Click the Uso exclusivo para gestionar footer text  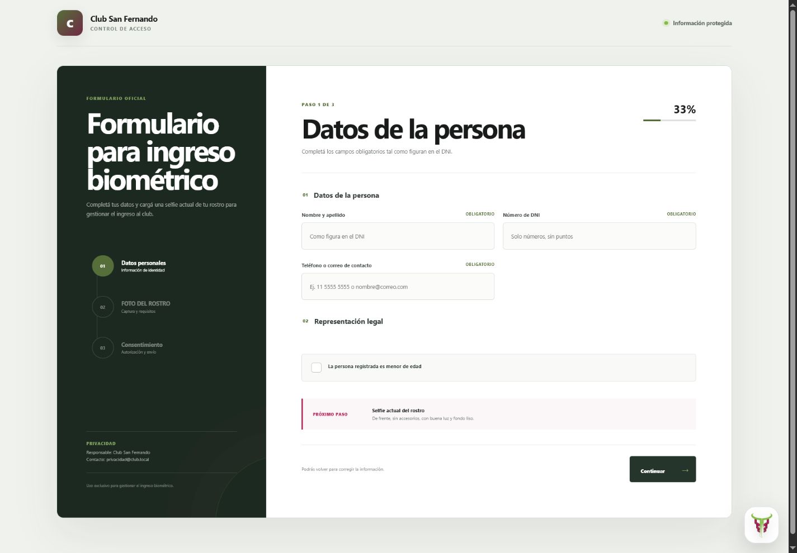coord(130,486)
